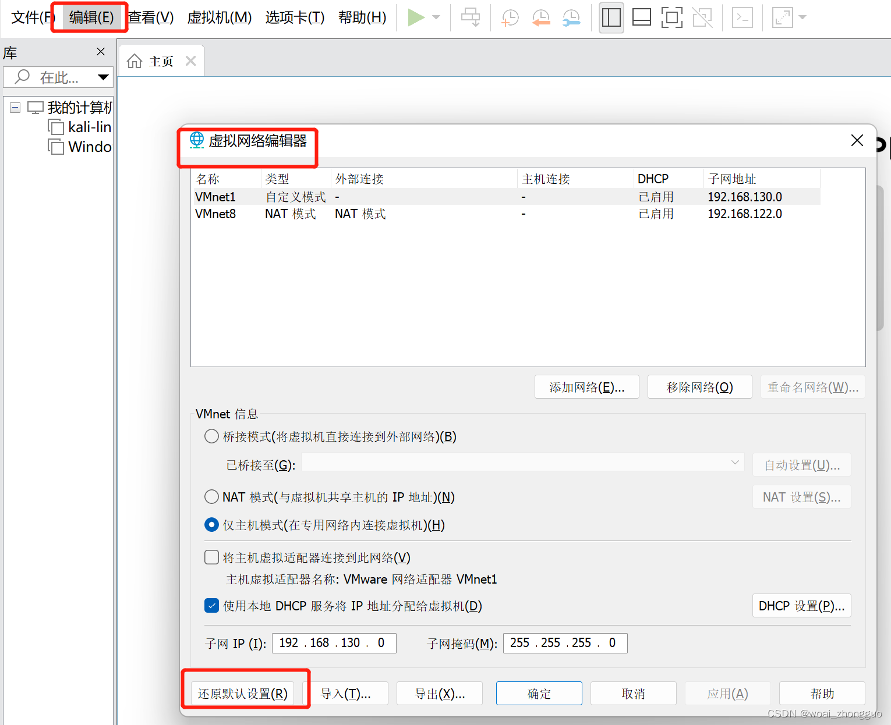
Task: Open the 查看(V) menu
Action: point(151,17)
